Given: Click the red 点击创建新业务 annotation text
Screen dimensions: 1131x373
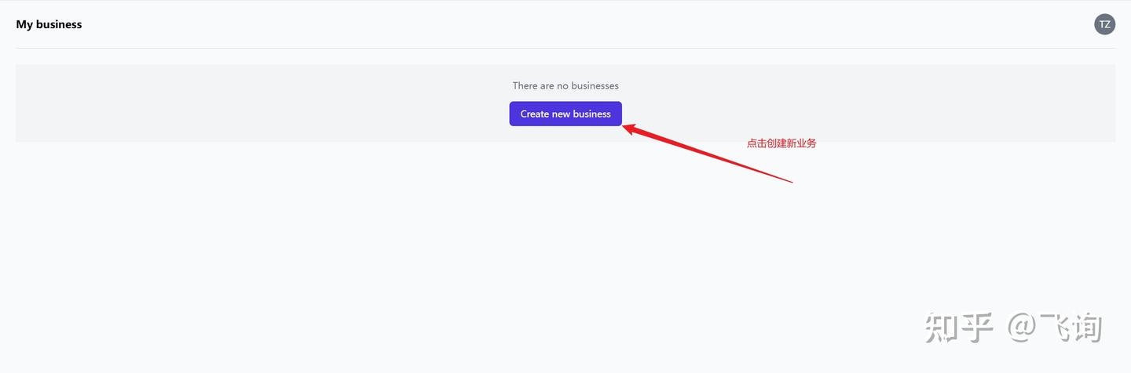Looking at the screenshot, I should (781, 143).
